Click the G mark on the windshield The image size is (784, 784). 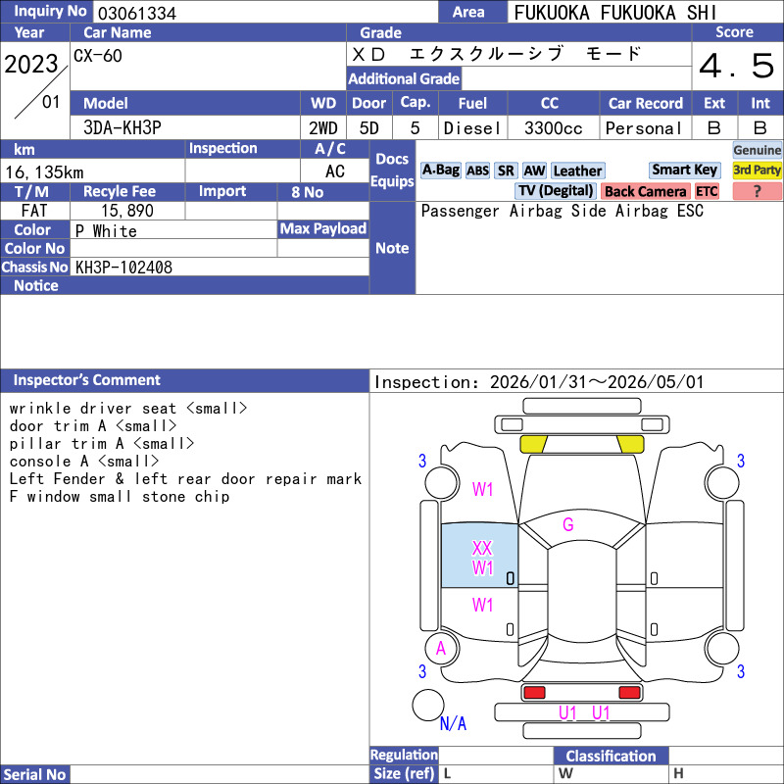pyautogui.click(x=567, y=524)
